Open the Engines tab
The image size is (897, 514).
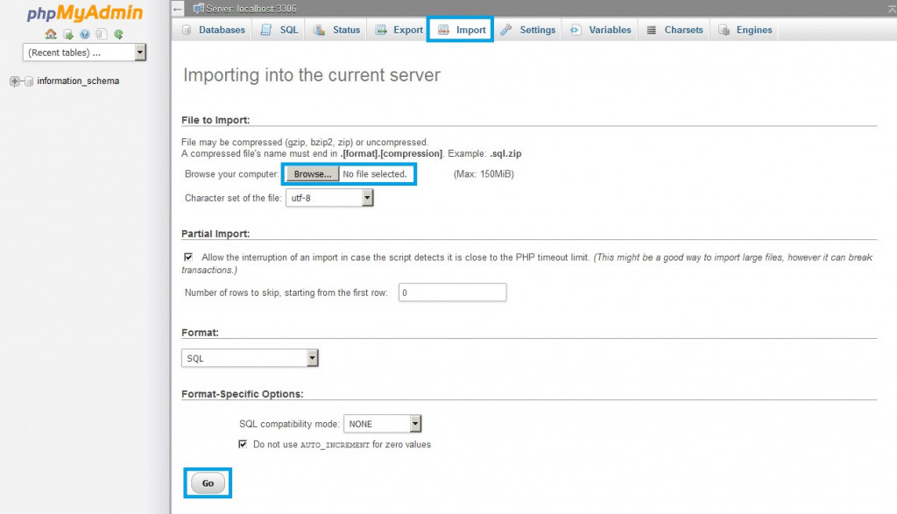click(744, 29)
